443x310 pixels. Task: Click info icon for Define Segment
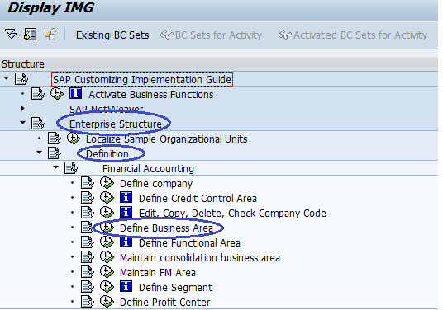click(x=126, y=286)
